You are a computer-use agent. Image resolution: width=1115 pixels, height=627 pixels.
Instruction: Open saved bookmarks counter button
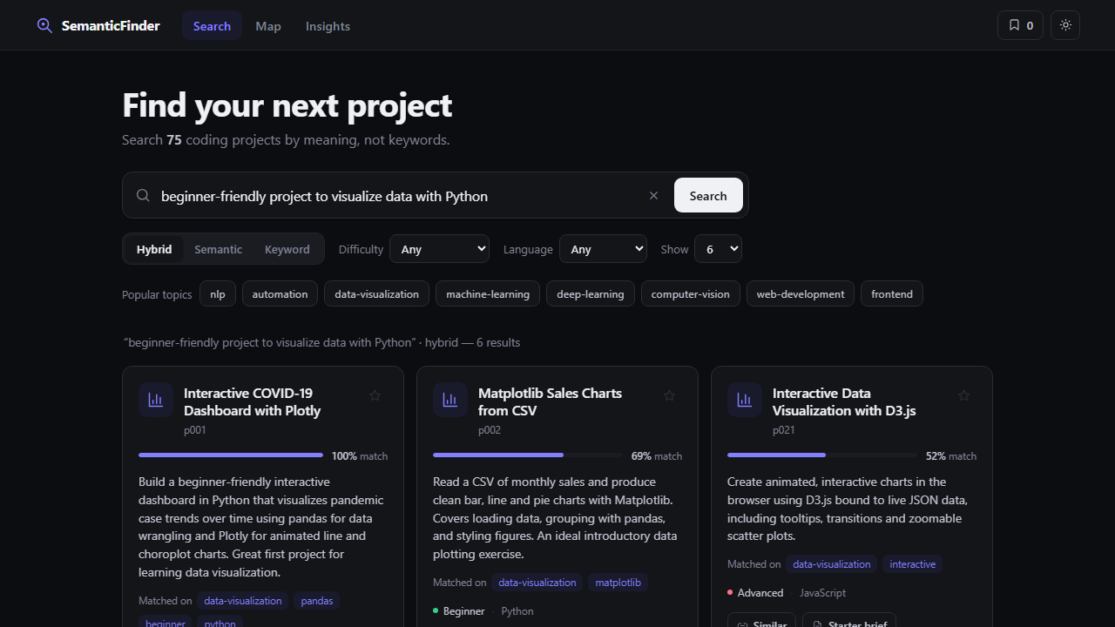click(1020, 25)
